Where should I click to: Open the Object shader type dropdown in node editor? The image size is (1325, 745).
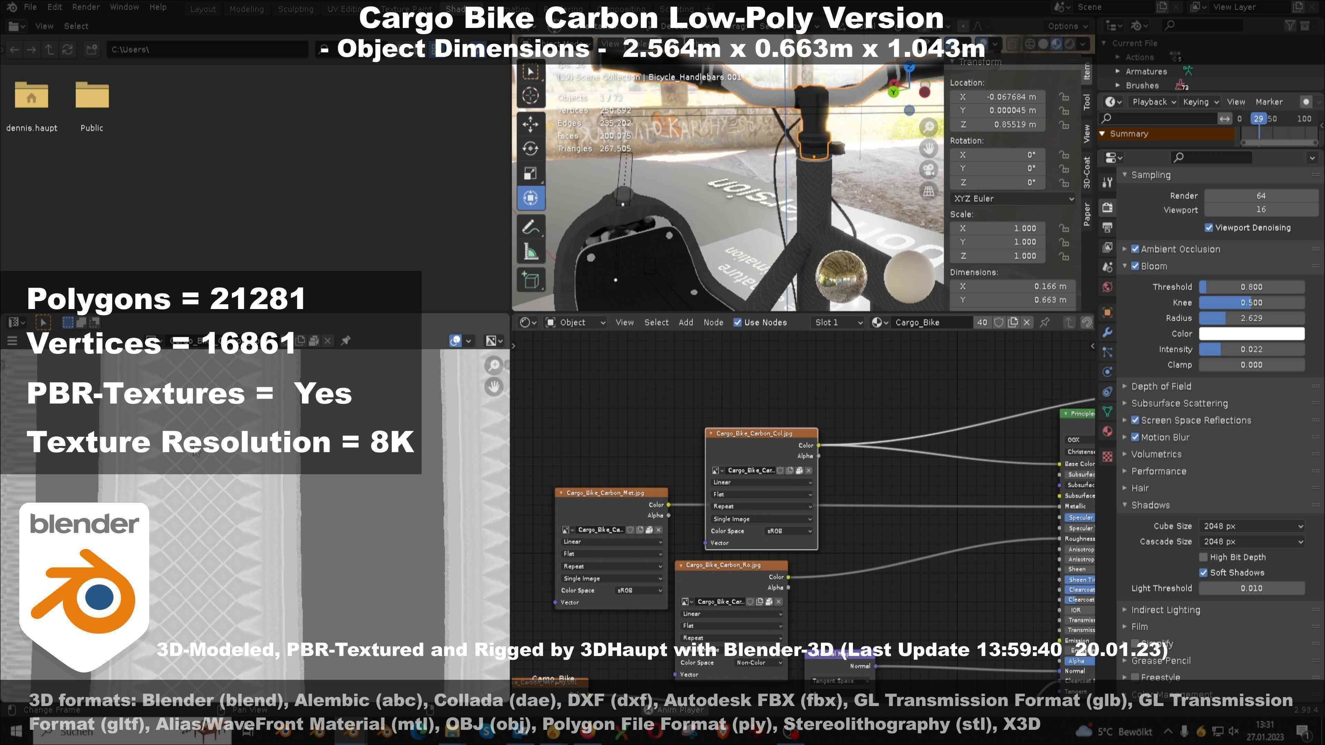[x=576, y=322]
